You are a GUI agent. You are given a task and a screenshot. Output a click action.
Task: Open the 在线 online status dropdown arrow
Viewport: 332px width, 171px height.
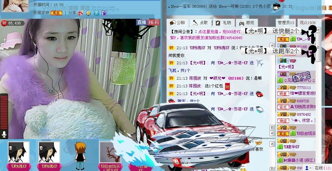pyautogui.click(x=311, y=168)
